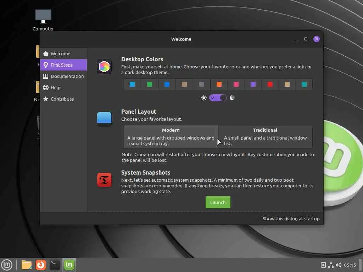Open the removable drives tray icon
This screenshot has width=363, height=272.
[x=323, y=265]
